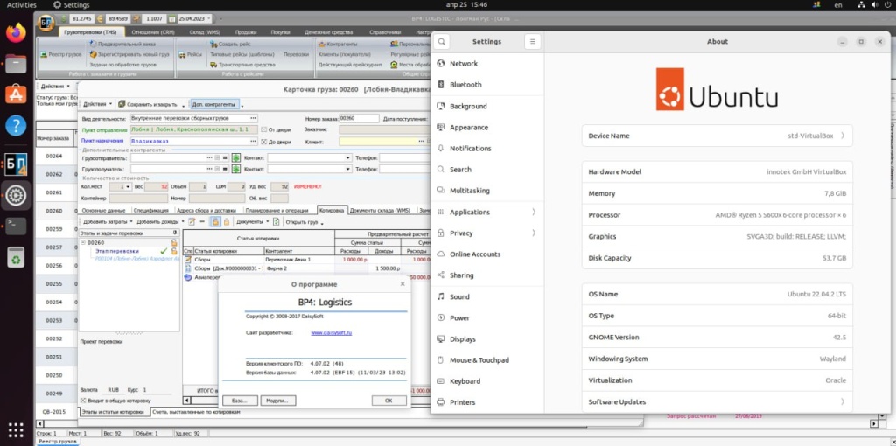
Task: Click green map icon beside Грузоотправитель
Action: tap(234, 157)
